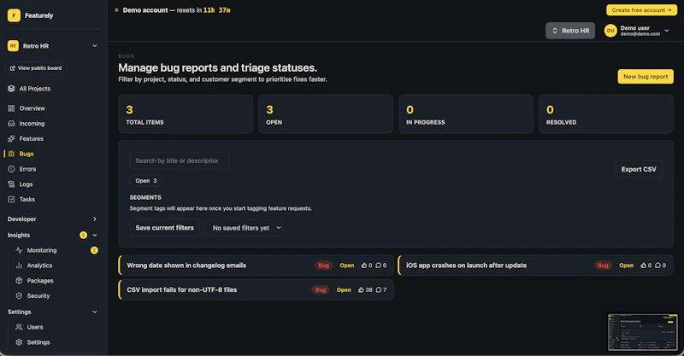Click New bug report button
This screenshot has height=356, width=684.
(x=646, y=76)
